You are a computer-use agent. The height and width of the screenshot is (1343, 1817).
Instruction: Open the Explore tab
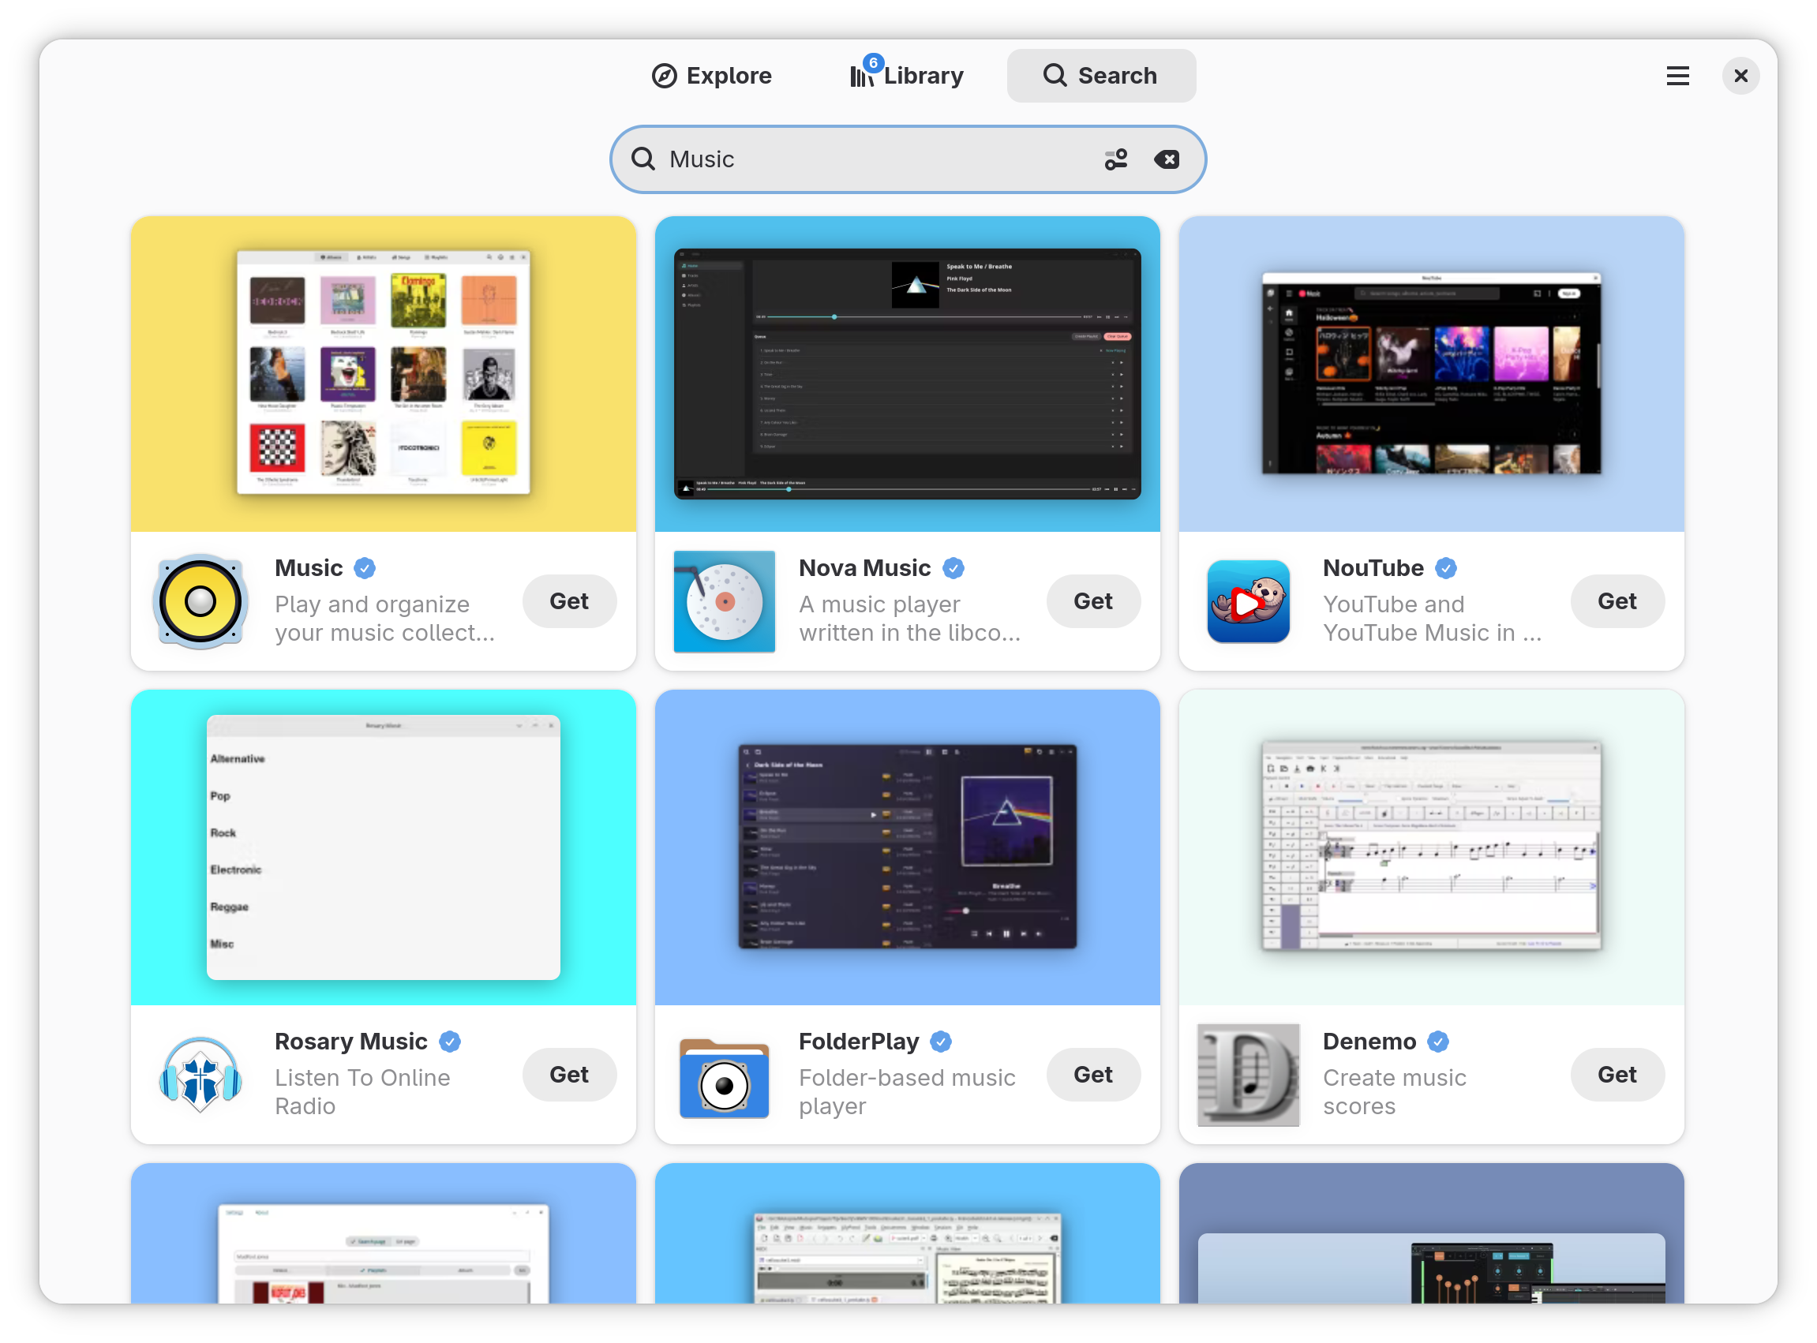711,76
